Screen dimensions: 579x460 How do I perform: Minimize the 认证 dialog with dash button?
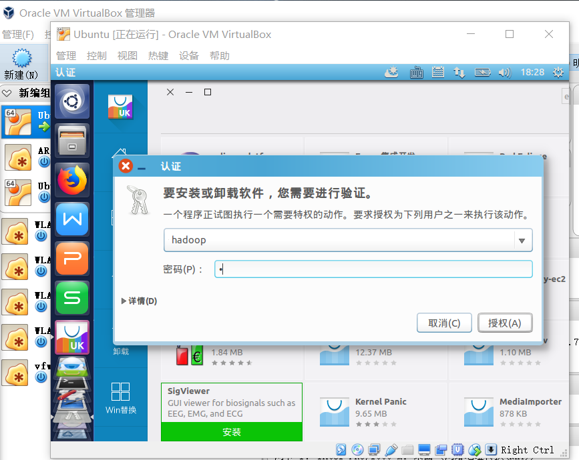142,169
